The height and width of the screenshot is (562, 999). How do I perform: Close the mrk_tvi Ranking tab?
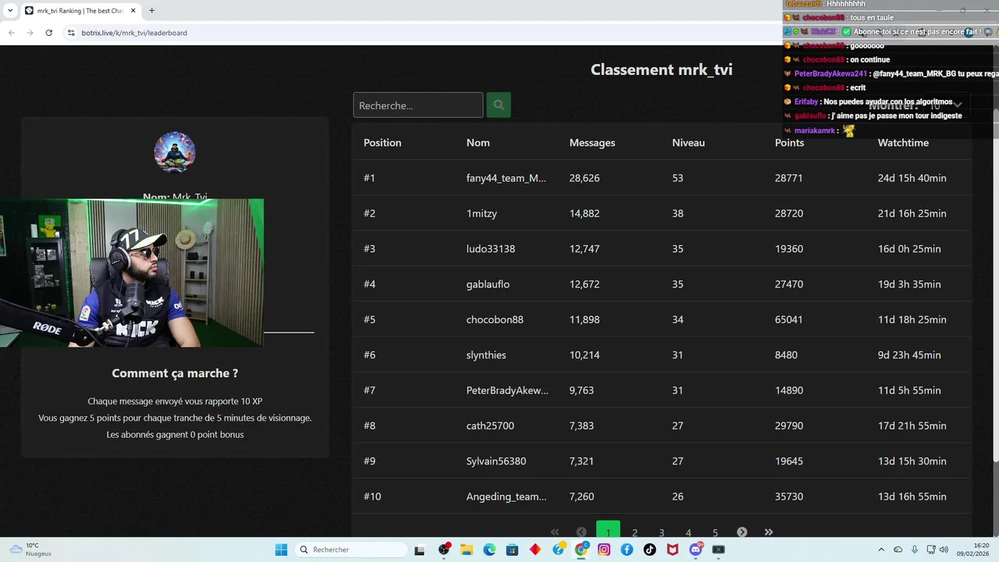pyautogui.click(x=133, y=10)
